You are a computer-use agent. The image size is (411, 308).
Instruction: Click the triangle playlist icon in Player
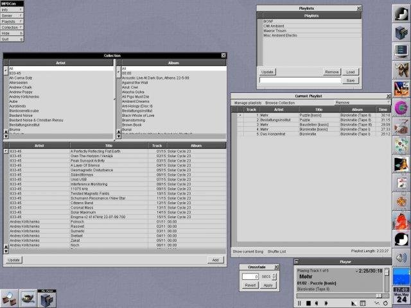354,303
